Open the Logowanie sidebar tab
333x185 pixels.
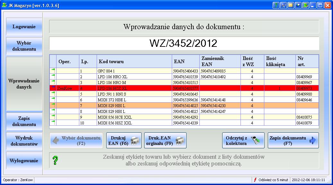(x=24, y=27)
